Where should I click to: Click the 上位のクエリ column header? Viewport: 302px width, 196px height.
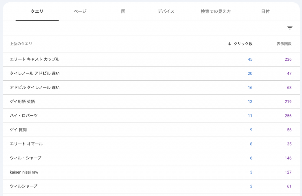point(21,44)
